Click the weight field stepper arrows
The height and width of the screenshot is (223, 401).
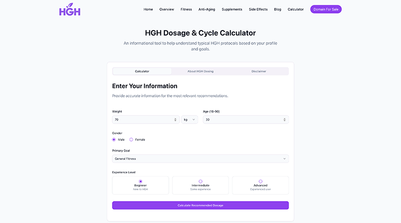tap(175, 119)
